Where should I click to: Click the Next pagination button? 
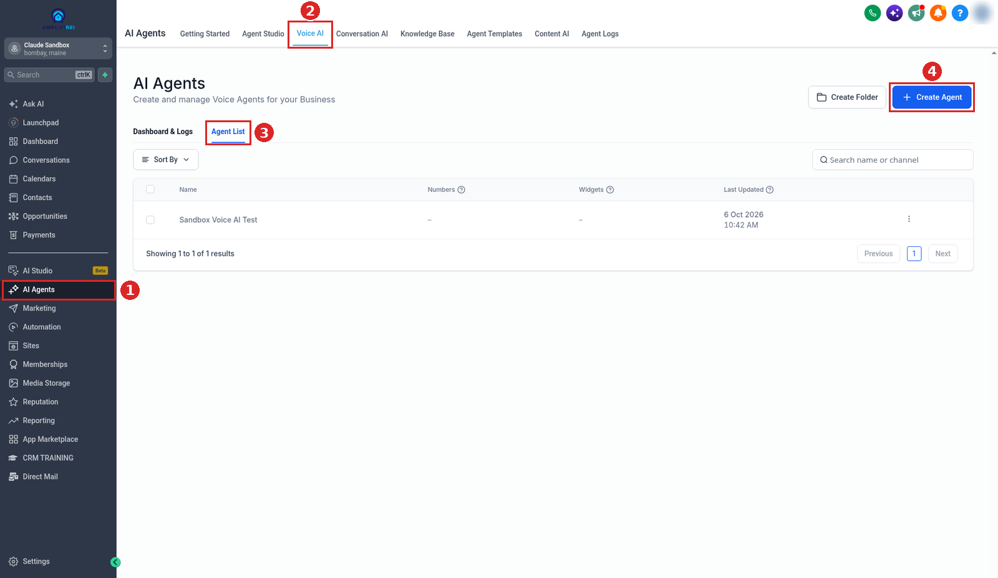943,254
